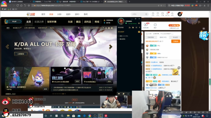
Task: Click the 查看 button on the VILLAIN card
Action: 77,81
